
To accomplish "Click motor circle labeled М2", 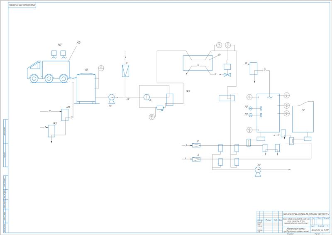I will pos(251,108).
